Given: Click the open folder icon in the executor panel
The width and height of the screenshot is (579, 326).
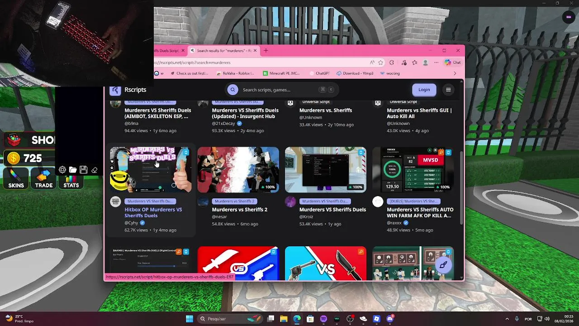Looking at the screenshot, I should point(73,170).
